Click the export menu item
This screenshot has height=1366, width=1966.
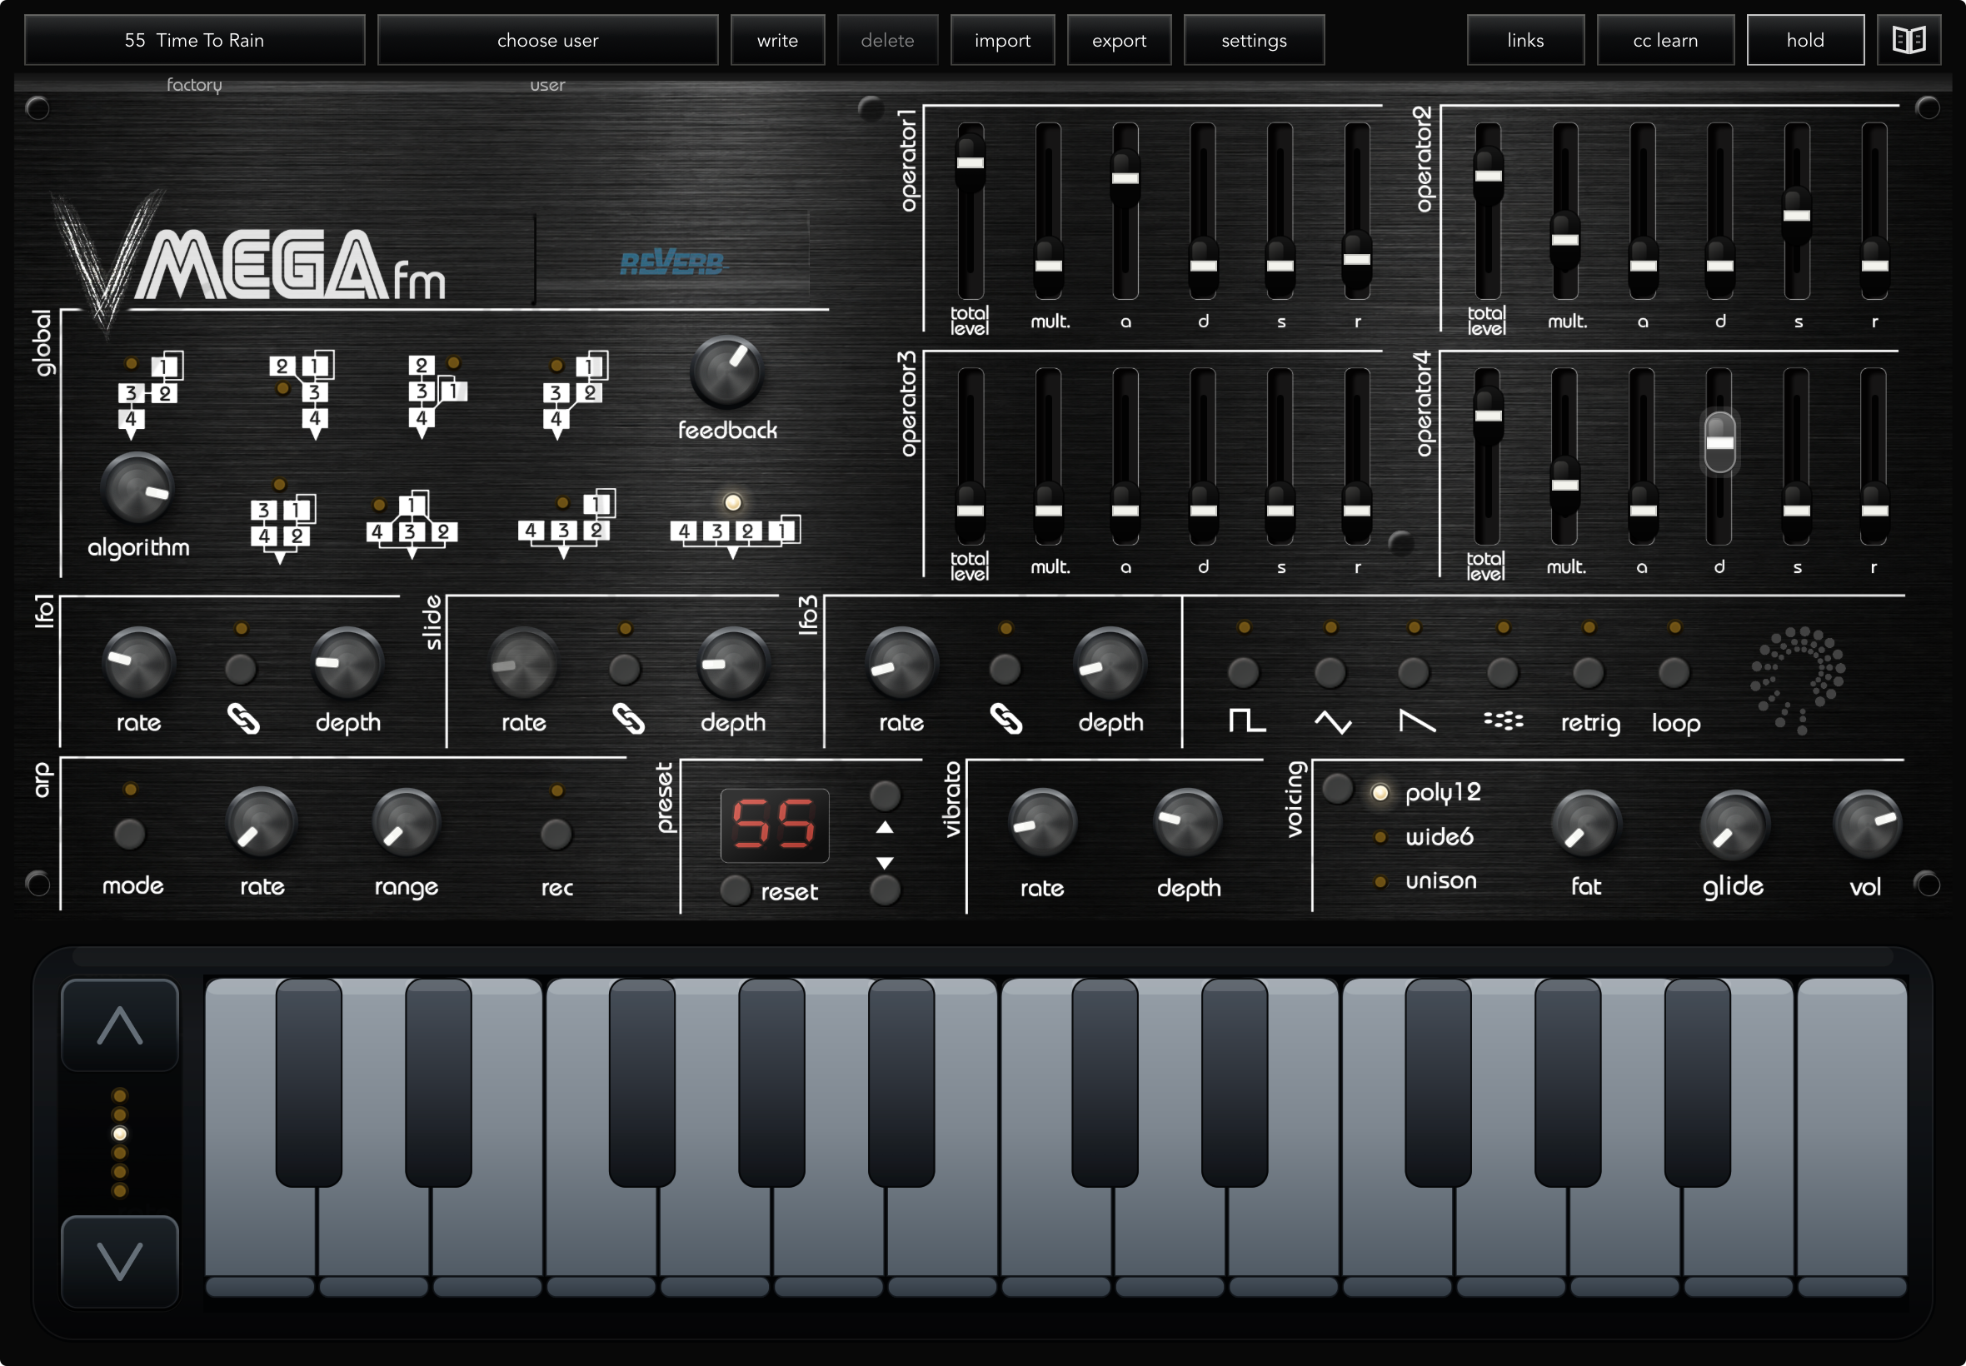tap(1119, 40)
